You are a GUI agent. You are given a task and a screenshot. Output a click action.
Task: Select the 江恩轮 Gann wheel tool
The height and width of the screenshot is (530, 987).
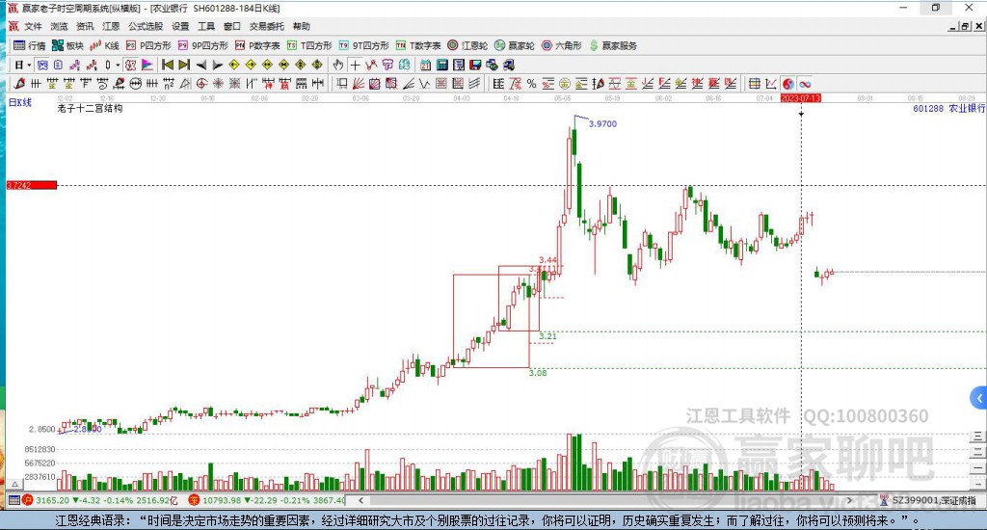click(x=467, y=45)
